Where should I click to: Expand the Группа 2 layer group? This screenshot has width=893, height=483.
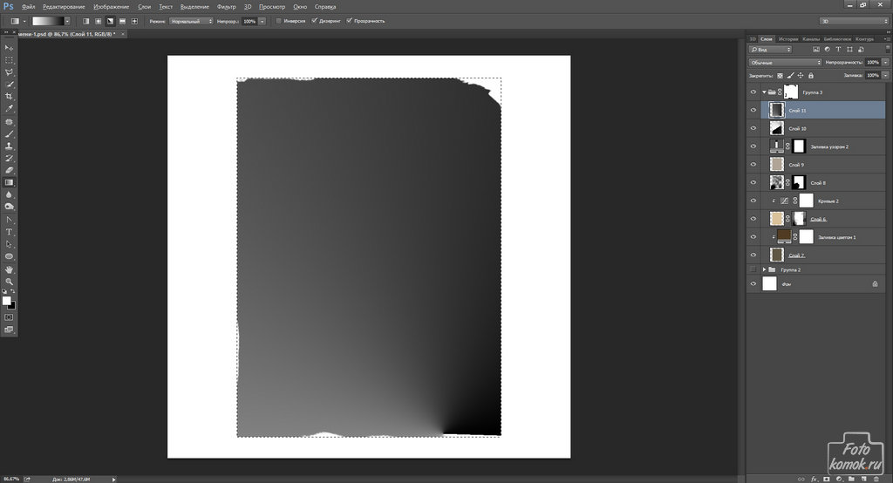point(764,269)
